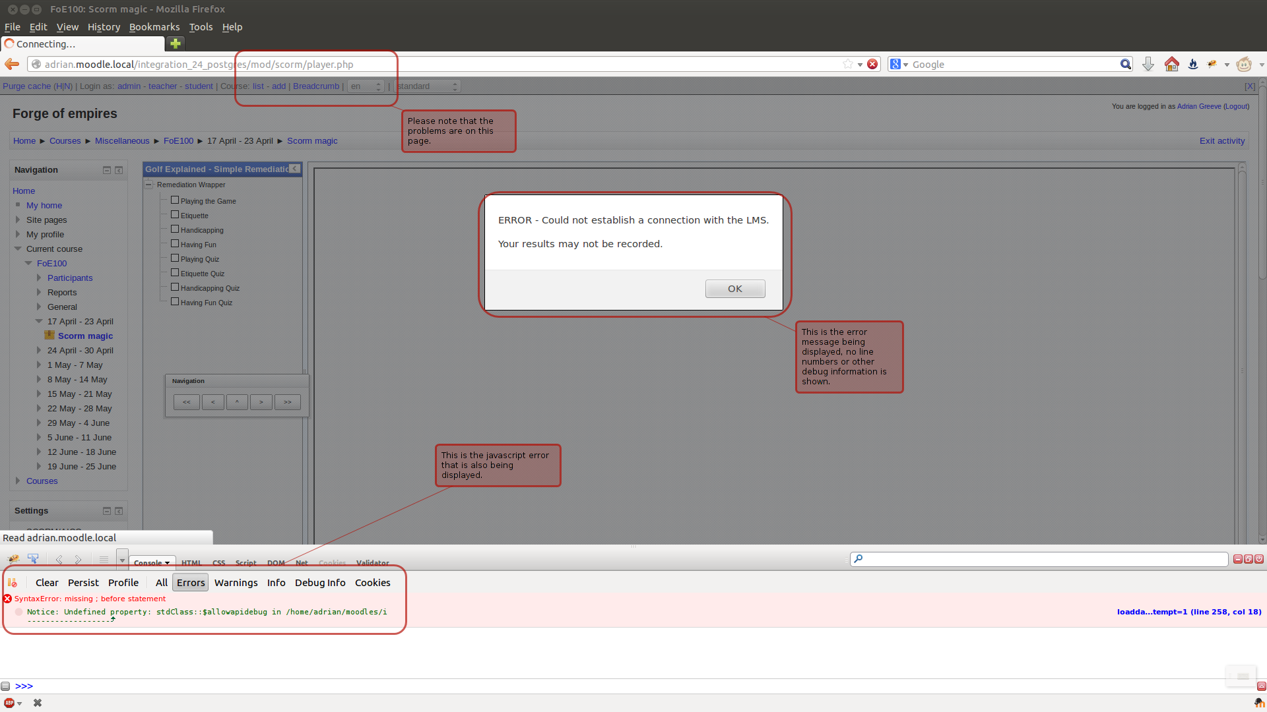Screen dimensions: 1267x712
Task: Click OK in the LMS error dialog
Action: coord(735,289)
